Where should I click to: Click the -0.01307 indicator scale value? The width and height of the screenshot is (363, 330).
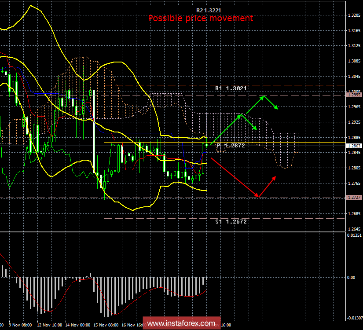(355, 318)
